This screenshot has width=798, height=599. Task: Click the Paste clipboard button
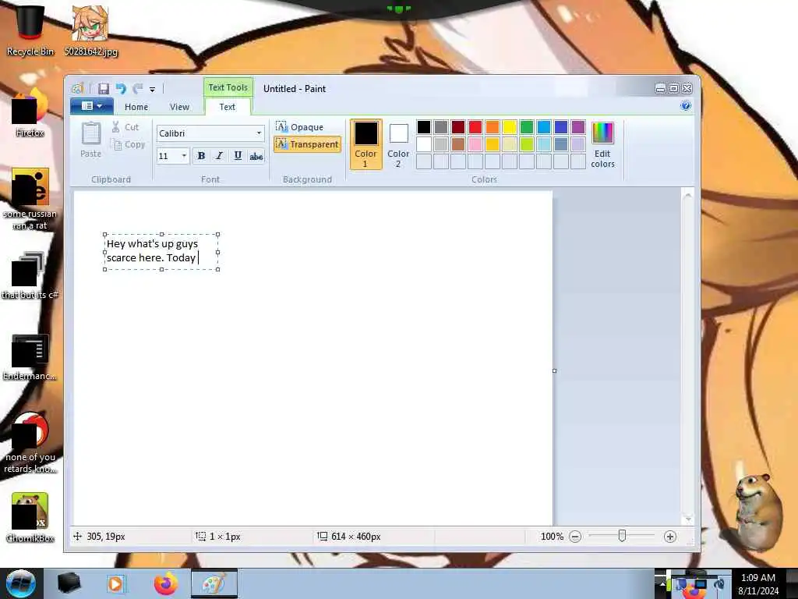point(91,140)
